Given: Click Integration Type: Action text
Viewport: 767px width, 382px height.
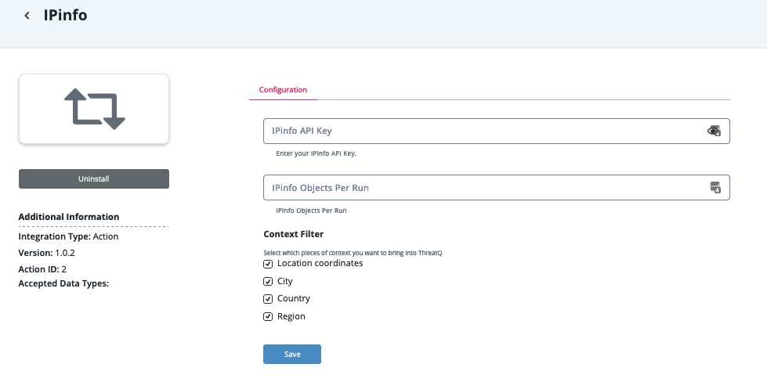Looking at the screenshot, I should pos(68,236).
